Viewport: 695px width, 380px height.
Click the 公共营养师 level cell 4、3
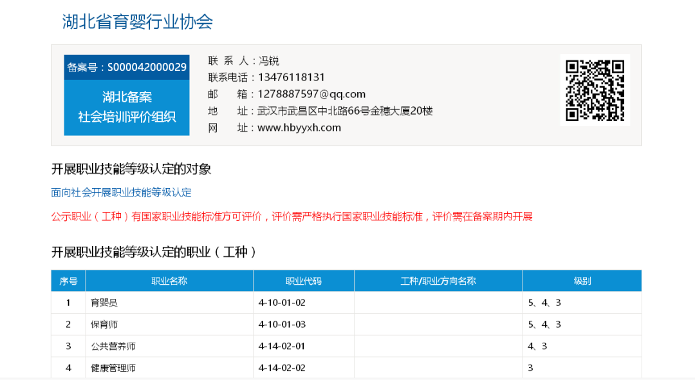pyautogui.click(x=582, y=346)
